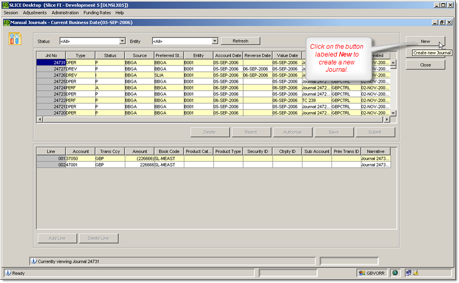The width and height of the screenshot is (459, 283).
Task: Select journal row 24727
Action: point(51,69)
